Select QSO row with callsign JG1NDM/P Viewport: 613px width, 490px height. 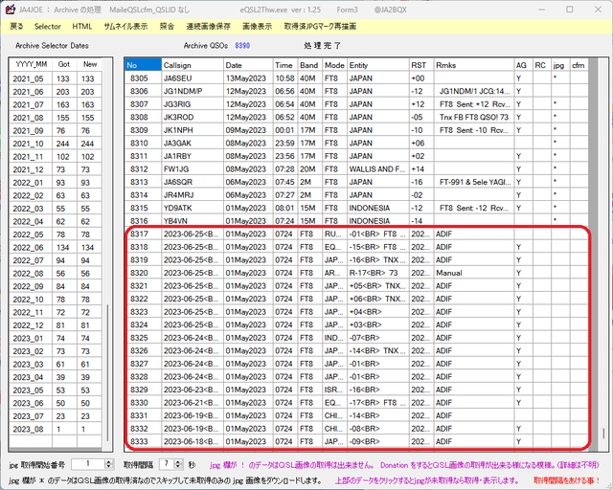pos(356,91)
